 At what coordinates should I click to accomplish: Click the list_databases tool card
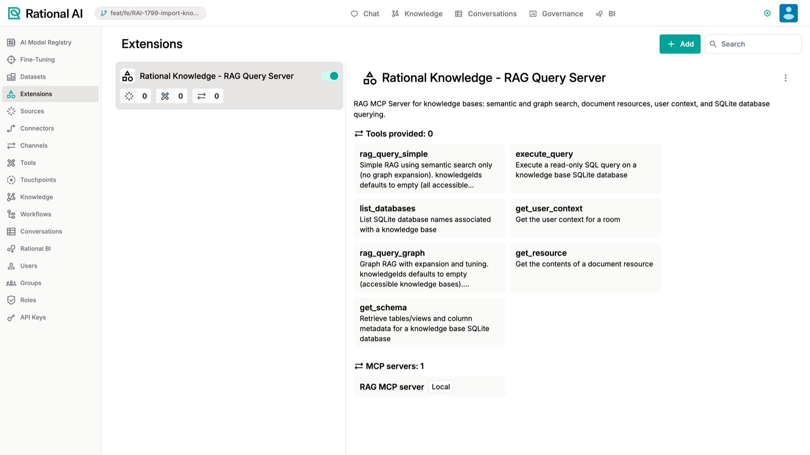[430, 219]
